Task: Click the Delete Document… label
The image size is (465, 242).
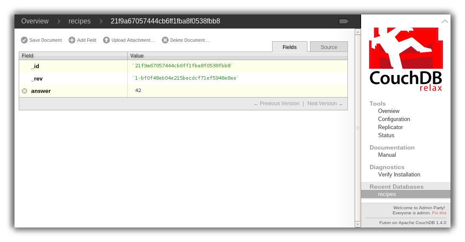Action: pyautogui.click(x=190, y=40)
